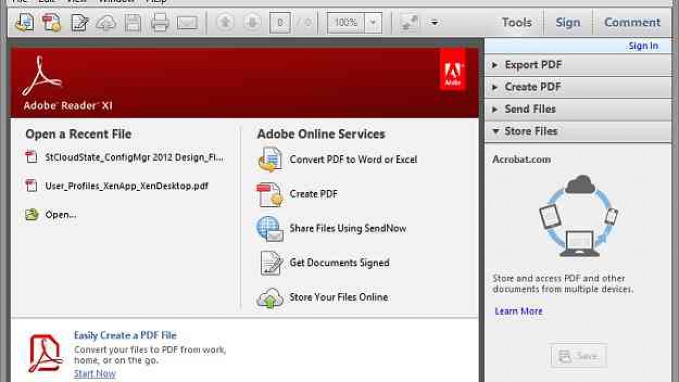This screenshot has width=679, height=382.
Task: Expand the Export PDF panel
Action: (578, 65)
